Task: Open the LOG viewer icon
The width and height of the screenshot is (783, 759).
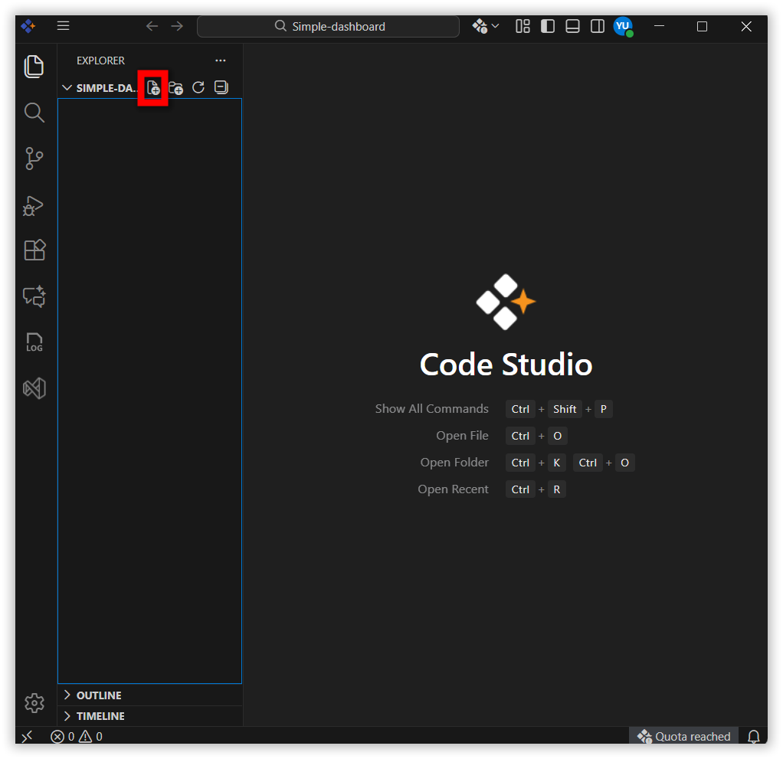Action: pyautogui.click(x=34, y=342)
